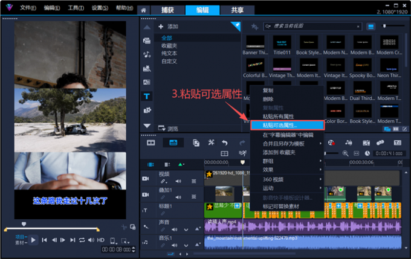
Task: Click the 添加 add folder button
Action: point(168,27)
